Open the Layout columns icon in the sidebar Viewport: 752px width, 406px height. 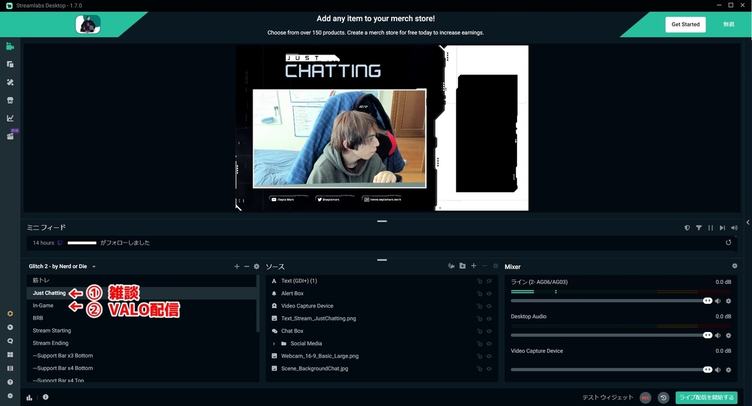coord(10,368)
